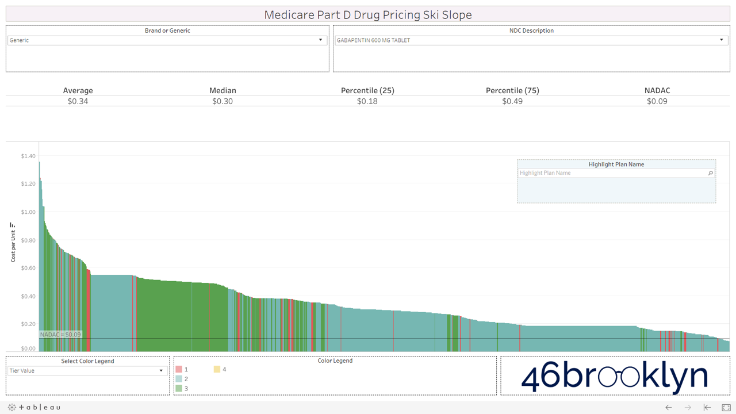
Task: Click the NADAC = $0.09 reference line label
Action: [60, 334]
